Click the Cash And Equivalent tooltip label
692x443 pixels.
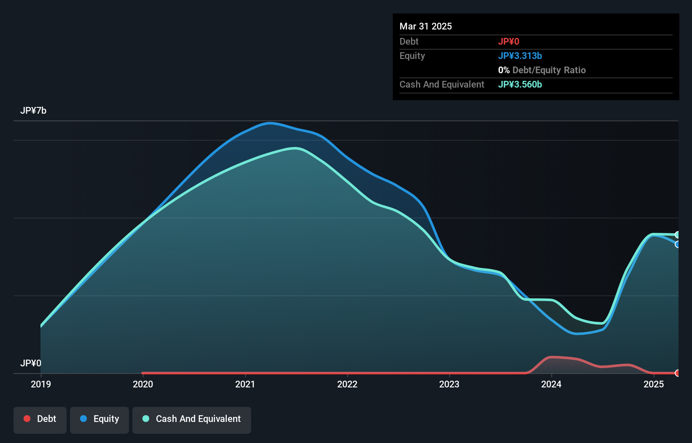(x=442, y=85)
